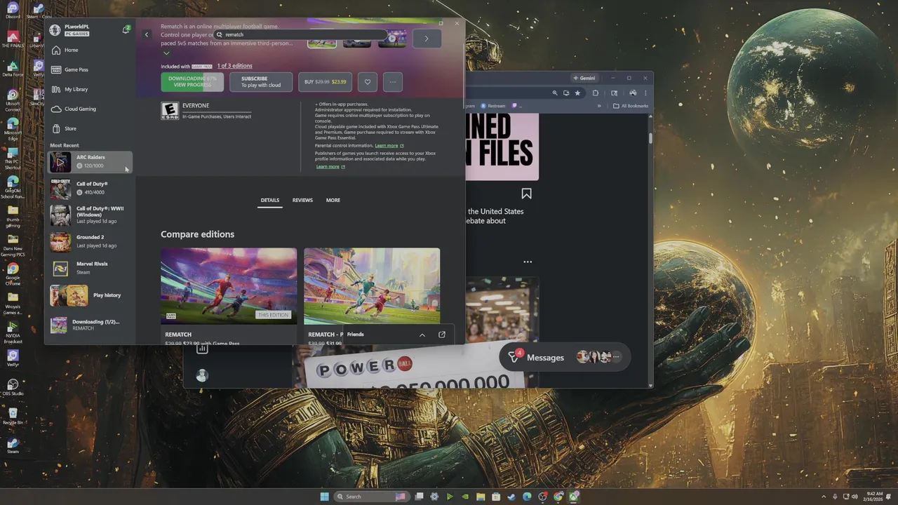Expand the game description chevron
Screen dimensions: 898x505
(166, 53)
